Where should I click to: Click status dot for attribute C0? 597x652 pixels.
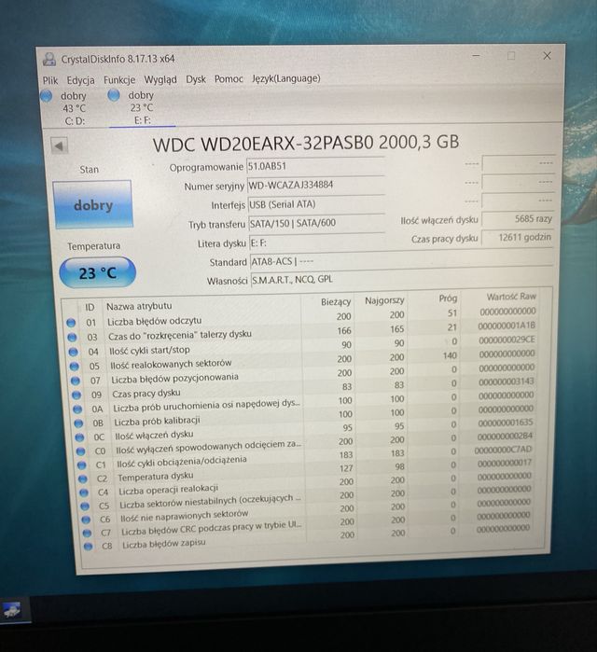80,451
